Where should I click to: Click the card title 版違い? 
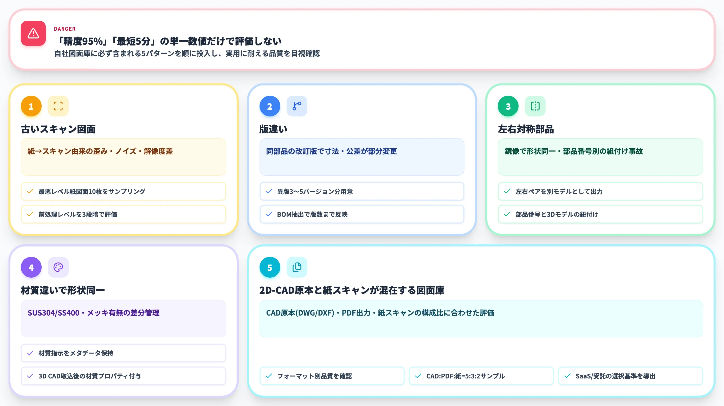[x=274, y=129]
